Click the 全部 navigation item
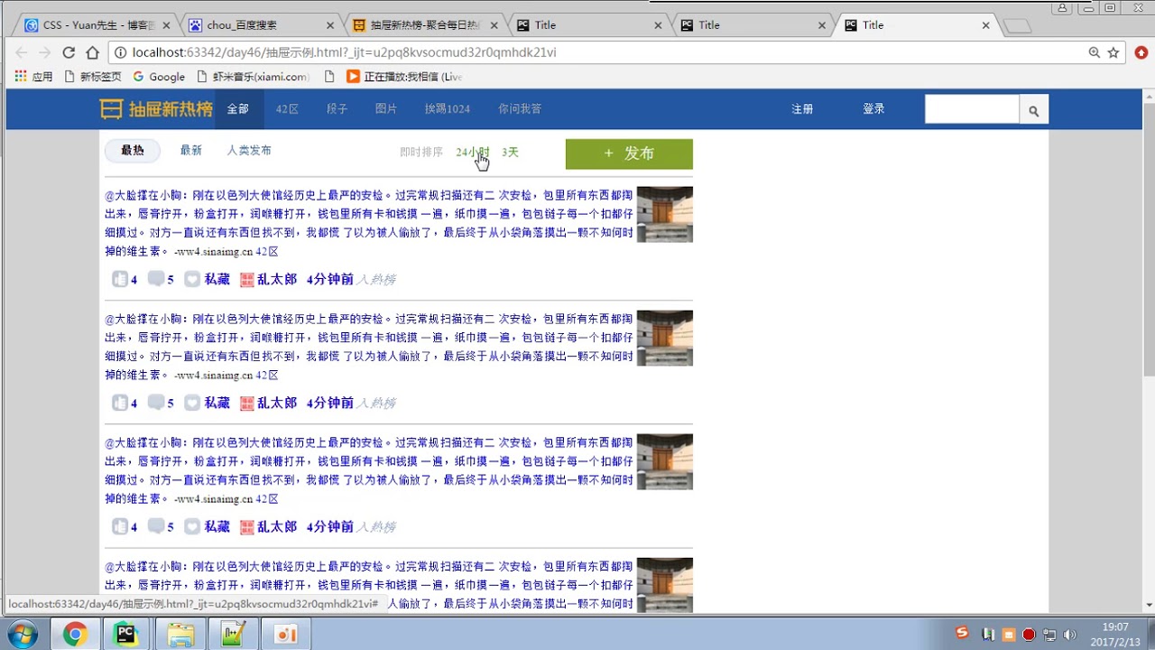Viewport: 1155px width, 650px height. tap(238, 109)
